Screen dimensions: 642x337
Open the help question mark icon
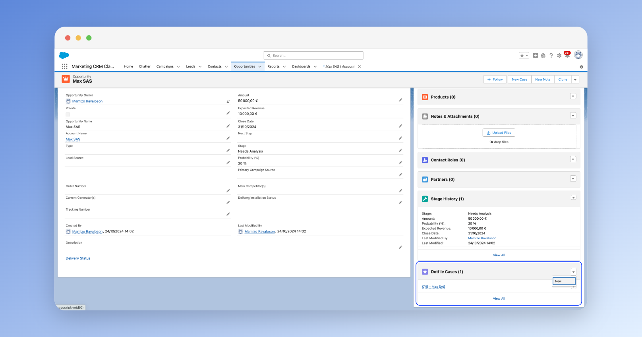point(551,56)
